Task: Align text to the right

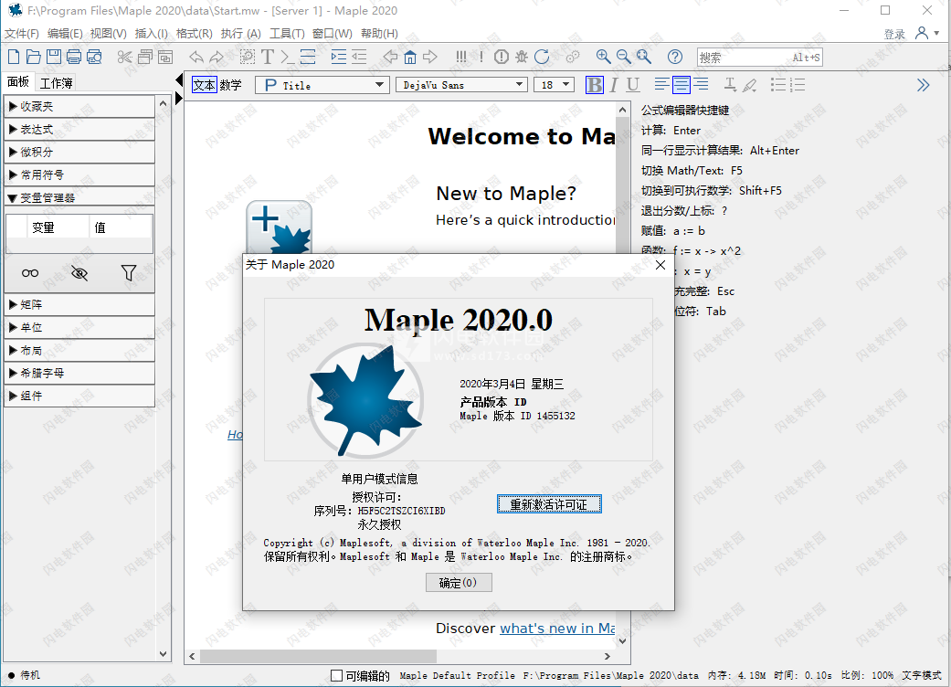Action: [701, 85]
